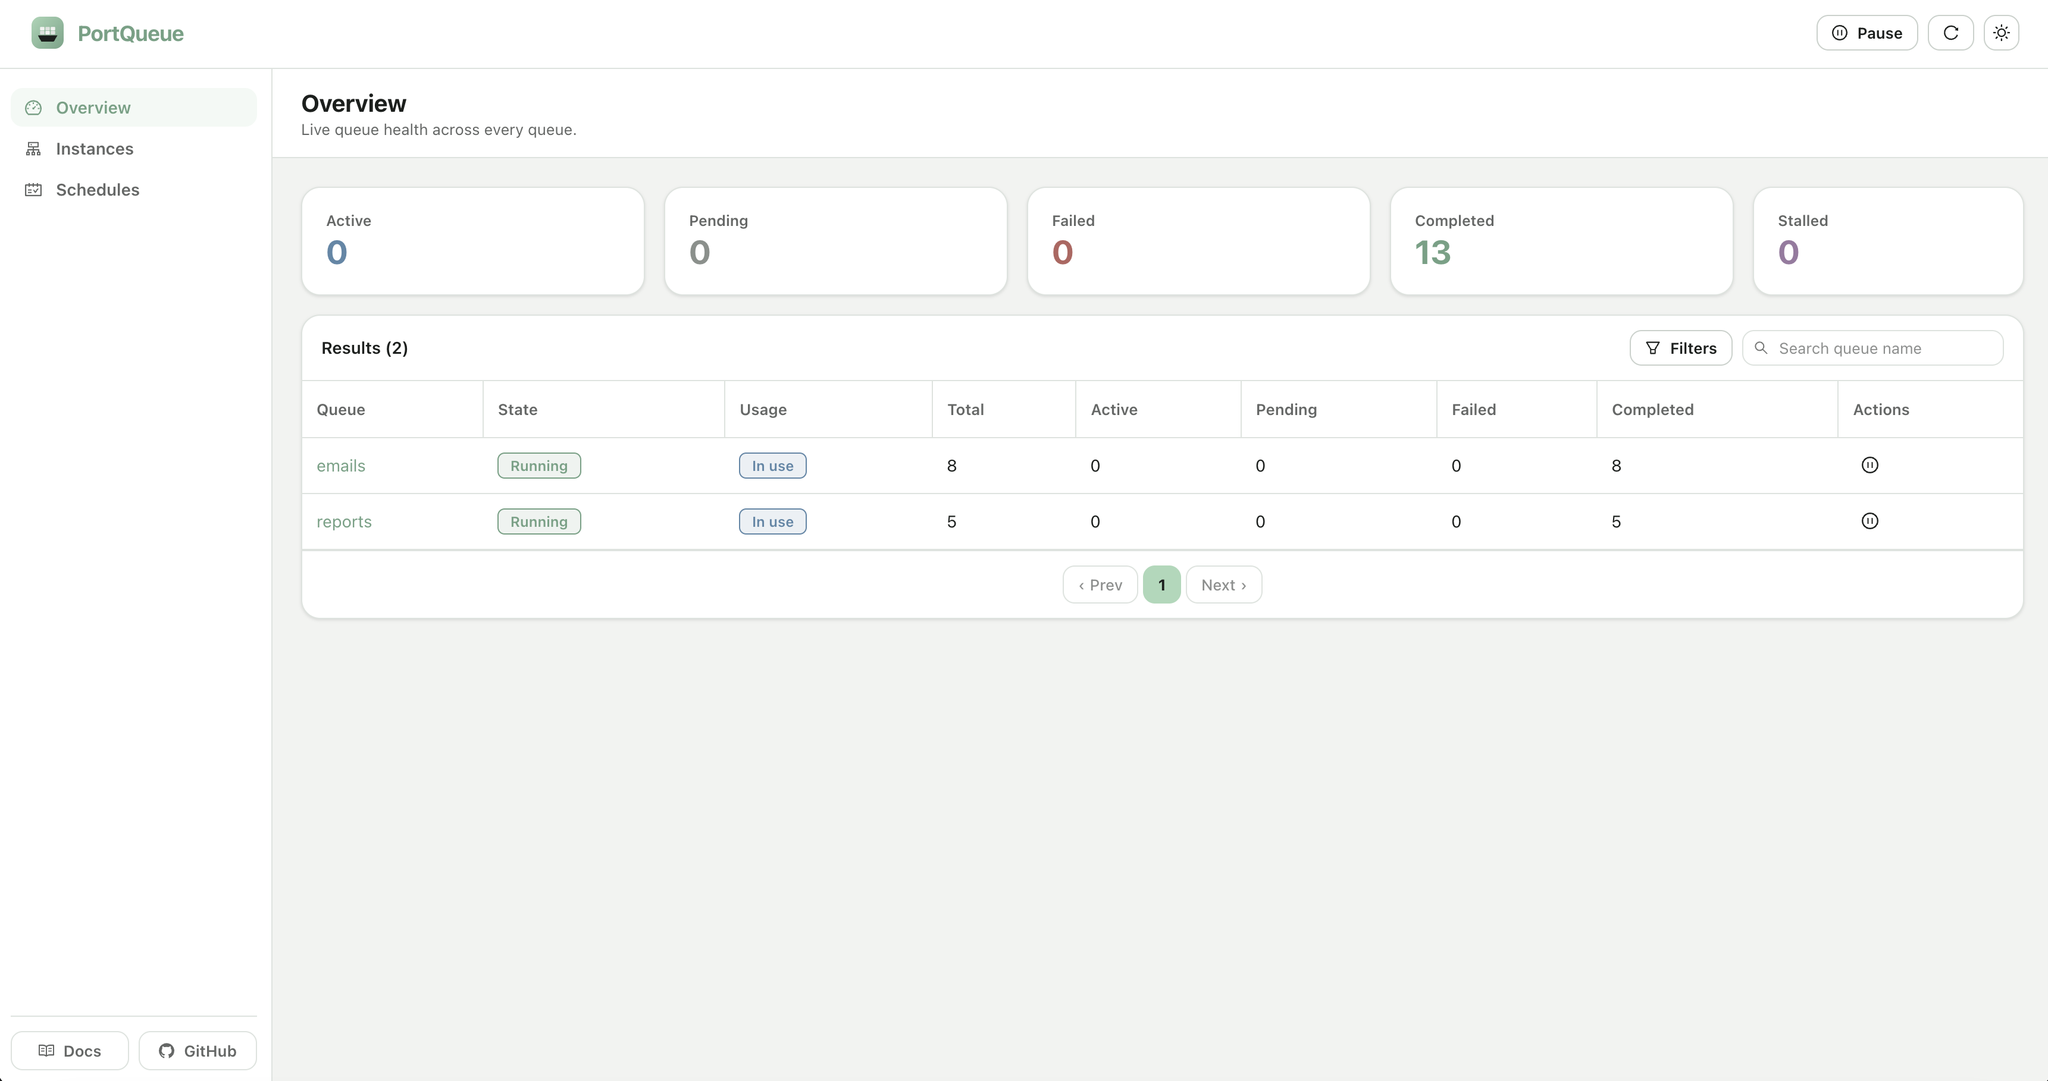Click the Pending summary card
This screenshot has height=1081, width=2048.
click(835, 241)
